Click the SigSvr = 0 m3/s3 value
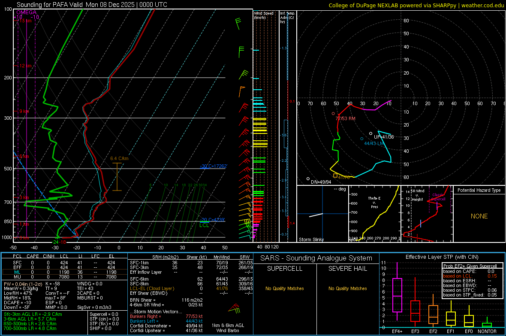Viewport: 506px width, 336px height. pos(94,307)
